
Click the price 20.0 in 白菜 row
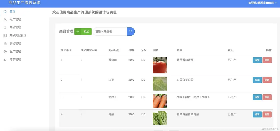pos(131,80)
